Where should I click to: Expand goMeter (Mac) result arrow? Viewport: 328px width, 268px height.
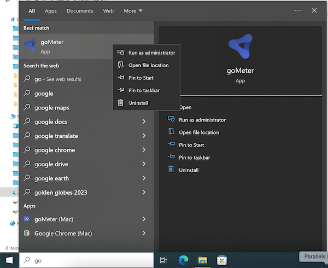144,219
